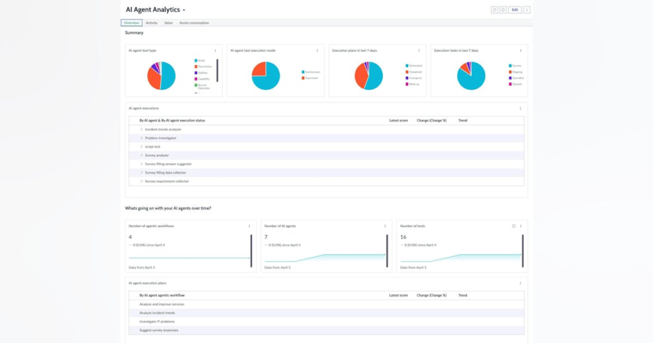Open the Value tab
The image size is (653, 343).
point(168,23)
